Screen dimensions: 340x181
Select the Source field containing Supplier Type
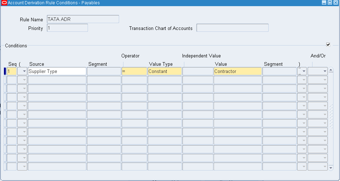pyautogui.click(x=57, y=72)
